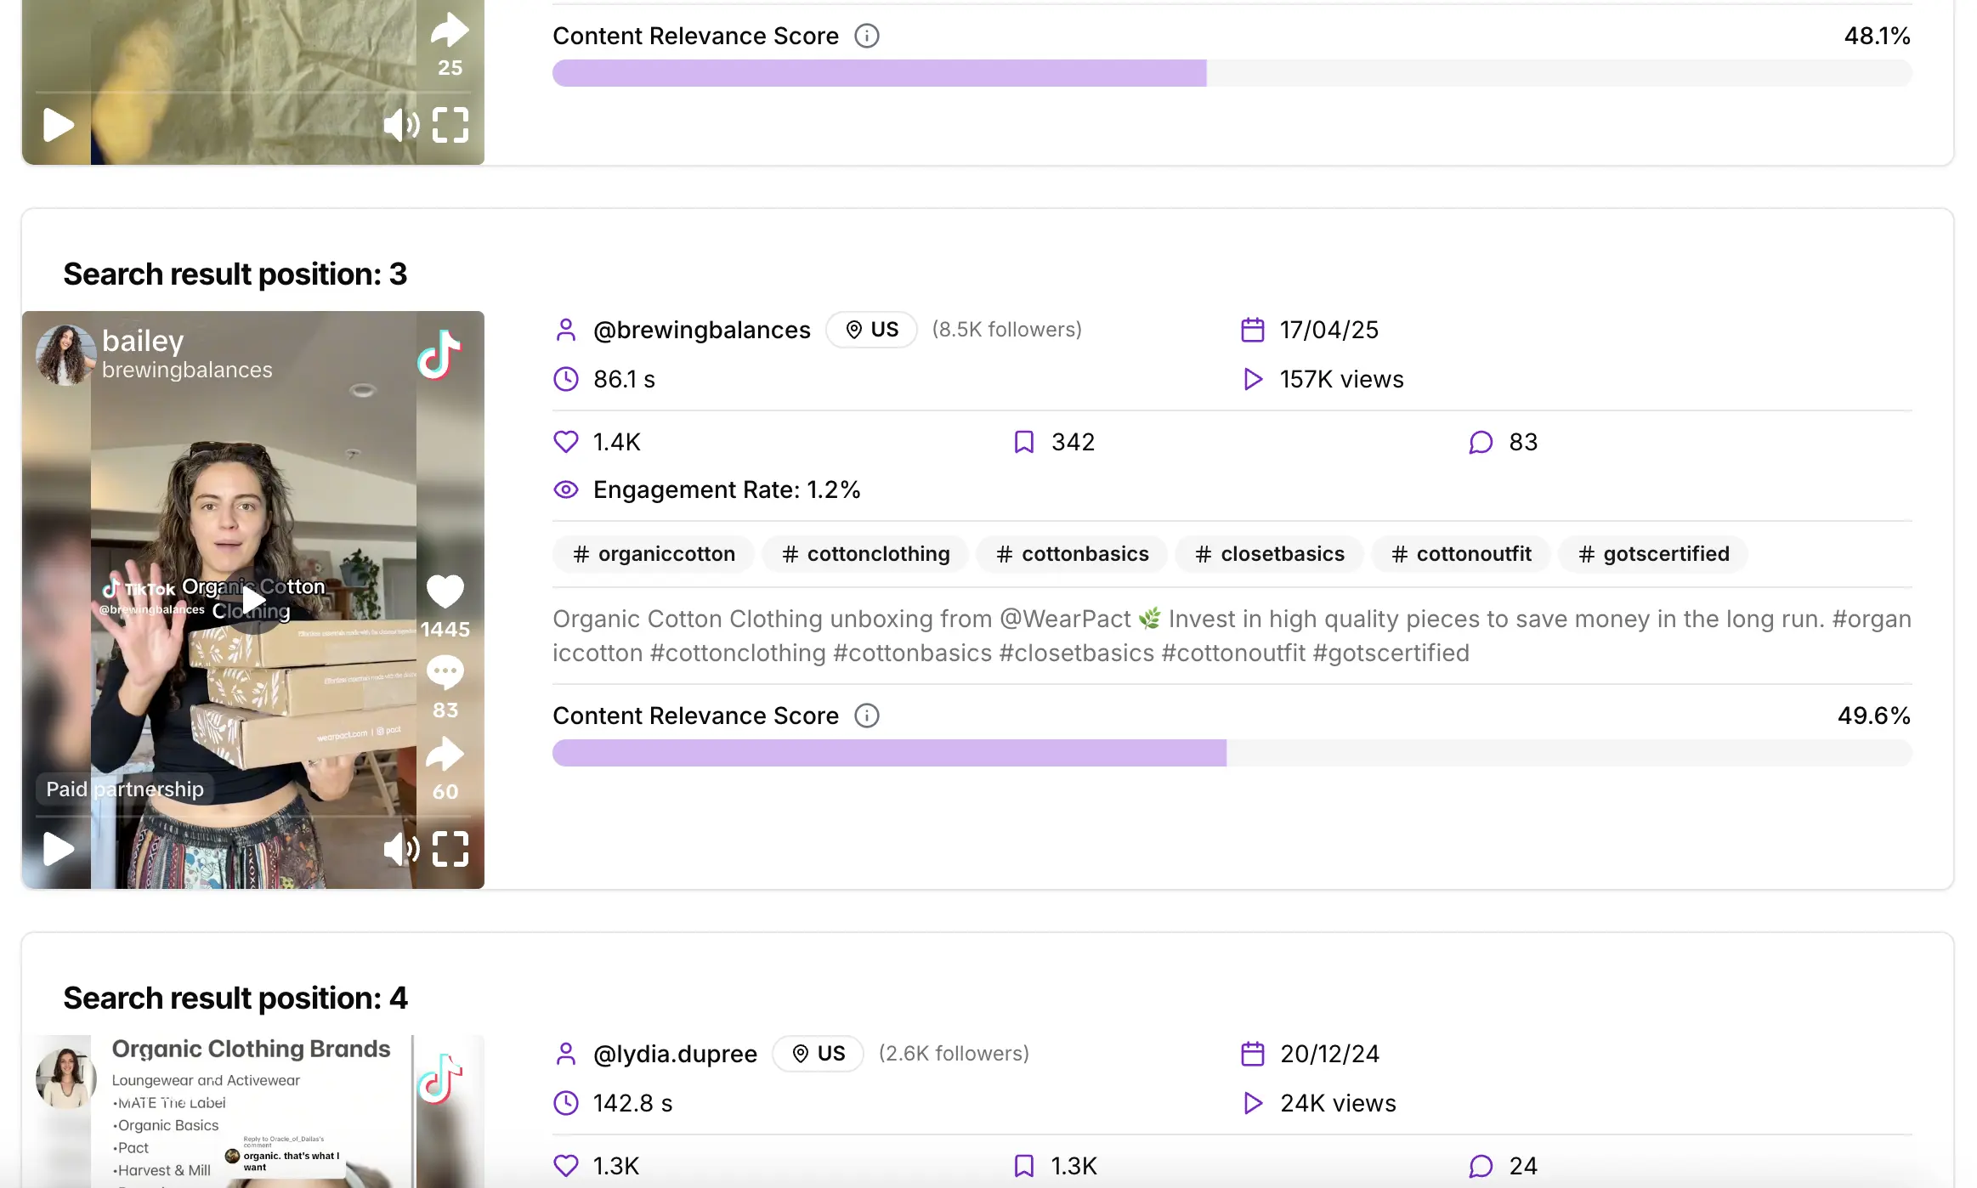Play the video from @brewingbalances

(x=56, y=848)
